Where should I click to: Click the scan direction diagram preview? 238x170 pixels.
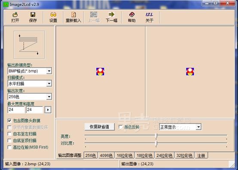coord(29,45)
